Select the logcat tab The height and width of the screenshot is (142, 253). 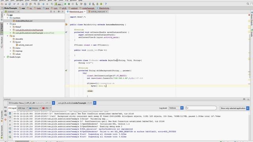[12, 108]
